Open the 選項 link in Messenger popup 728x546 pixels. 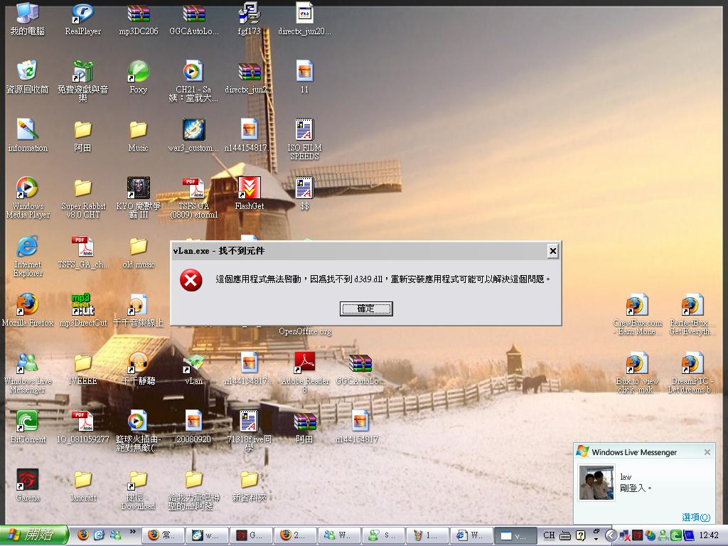(695, 517)
